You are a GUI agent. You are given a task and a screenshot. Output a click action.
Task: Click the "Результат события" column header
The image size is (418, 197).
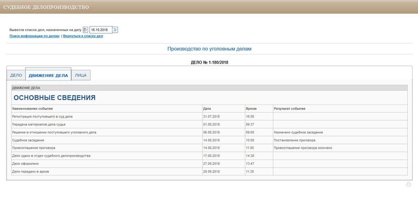point(290,109)
